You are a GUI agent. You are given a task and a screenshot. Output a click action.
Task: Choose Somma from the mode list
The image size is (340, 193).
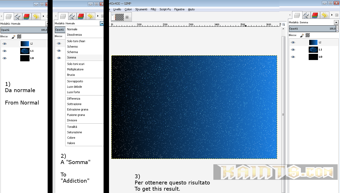coord(72,57)
